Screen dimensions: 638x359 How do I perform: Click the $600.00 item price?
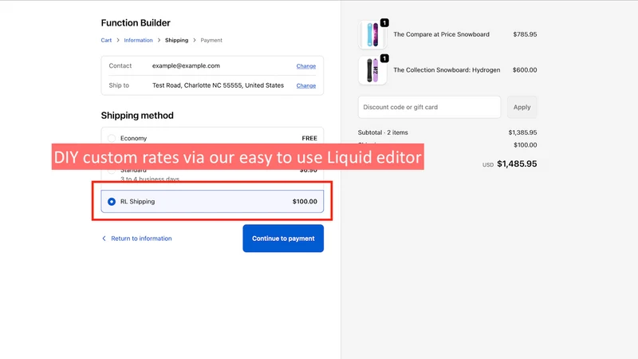point(525,70)
